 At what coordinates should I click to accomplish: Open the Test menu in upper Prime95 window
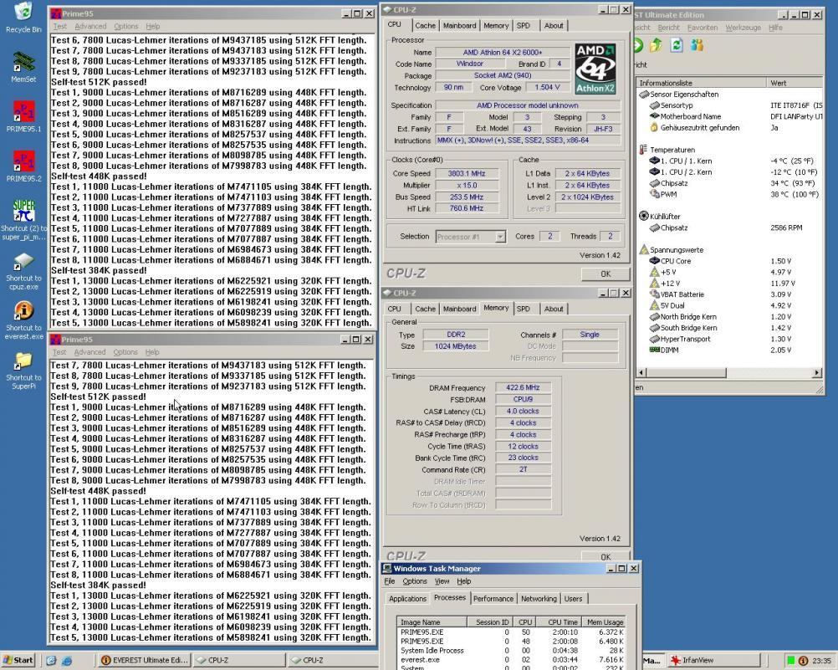pyautogui.click(x=60, y=26)
